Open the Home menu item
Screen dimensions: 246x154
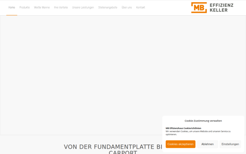(11, 7)
